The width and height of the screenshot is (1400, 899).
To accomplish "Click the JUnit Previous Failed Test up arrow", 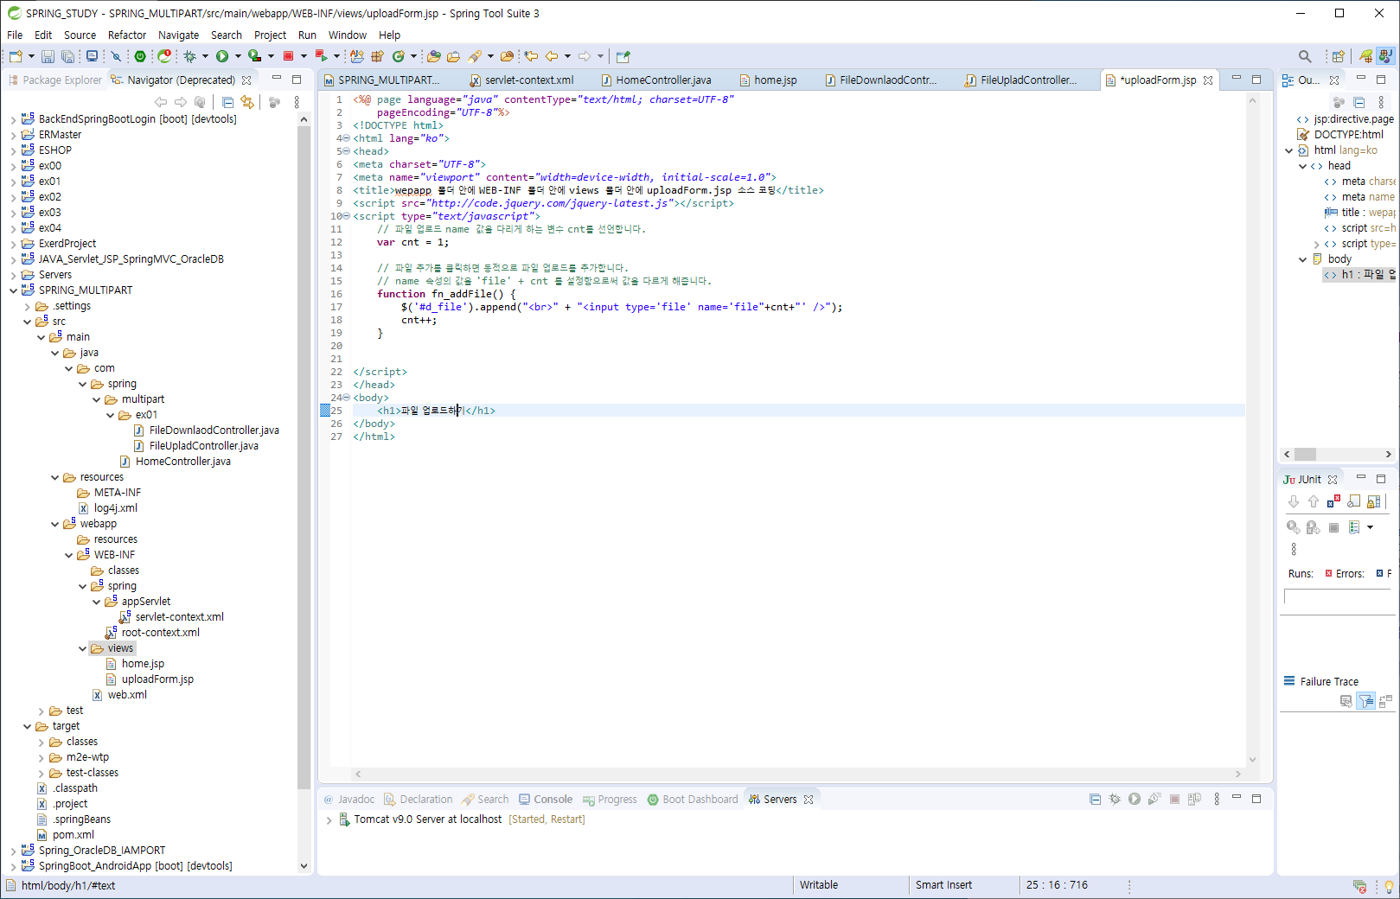I will pos(1314,501).
